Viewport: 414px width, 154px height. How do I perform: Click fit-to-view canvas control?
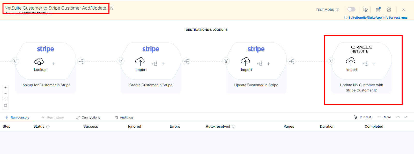pos(5,99)
